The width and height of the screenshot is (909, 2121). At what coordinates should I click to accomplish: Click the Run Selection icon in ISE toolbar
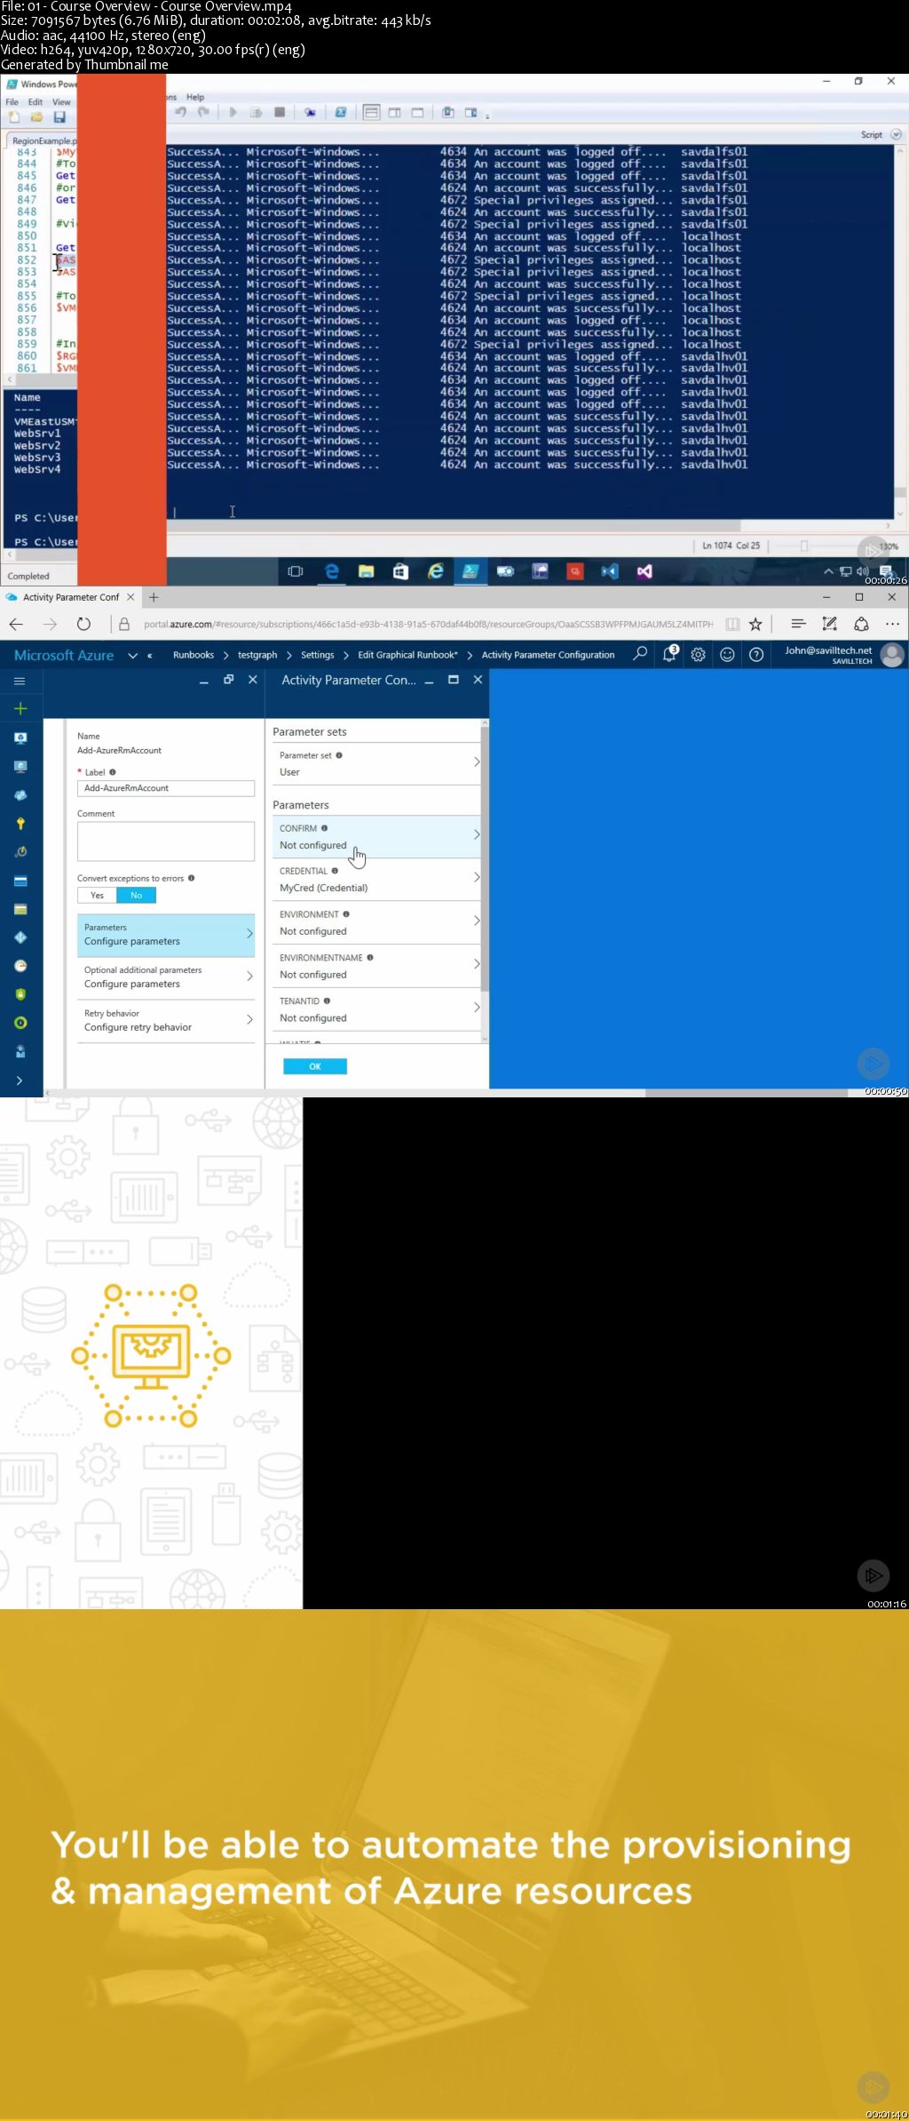pyautogui.click(x=256, y=113)
